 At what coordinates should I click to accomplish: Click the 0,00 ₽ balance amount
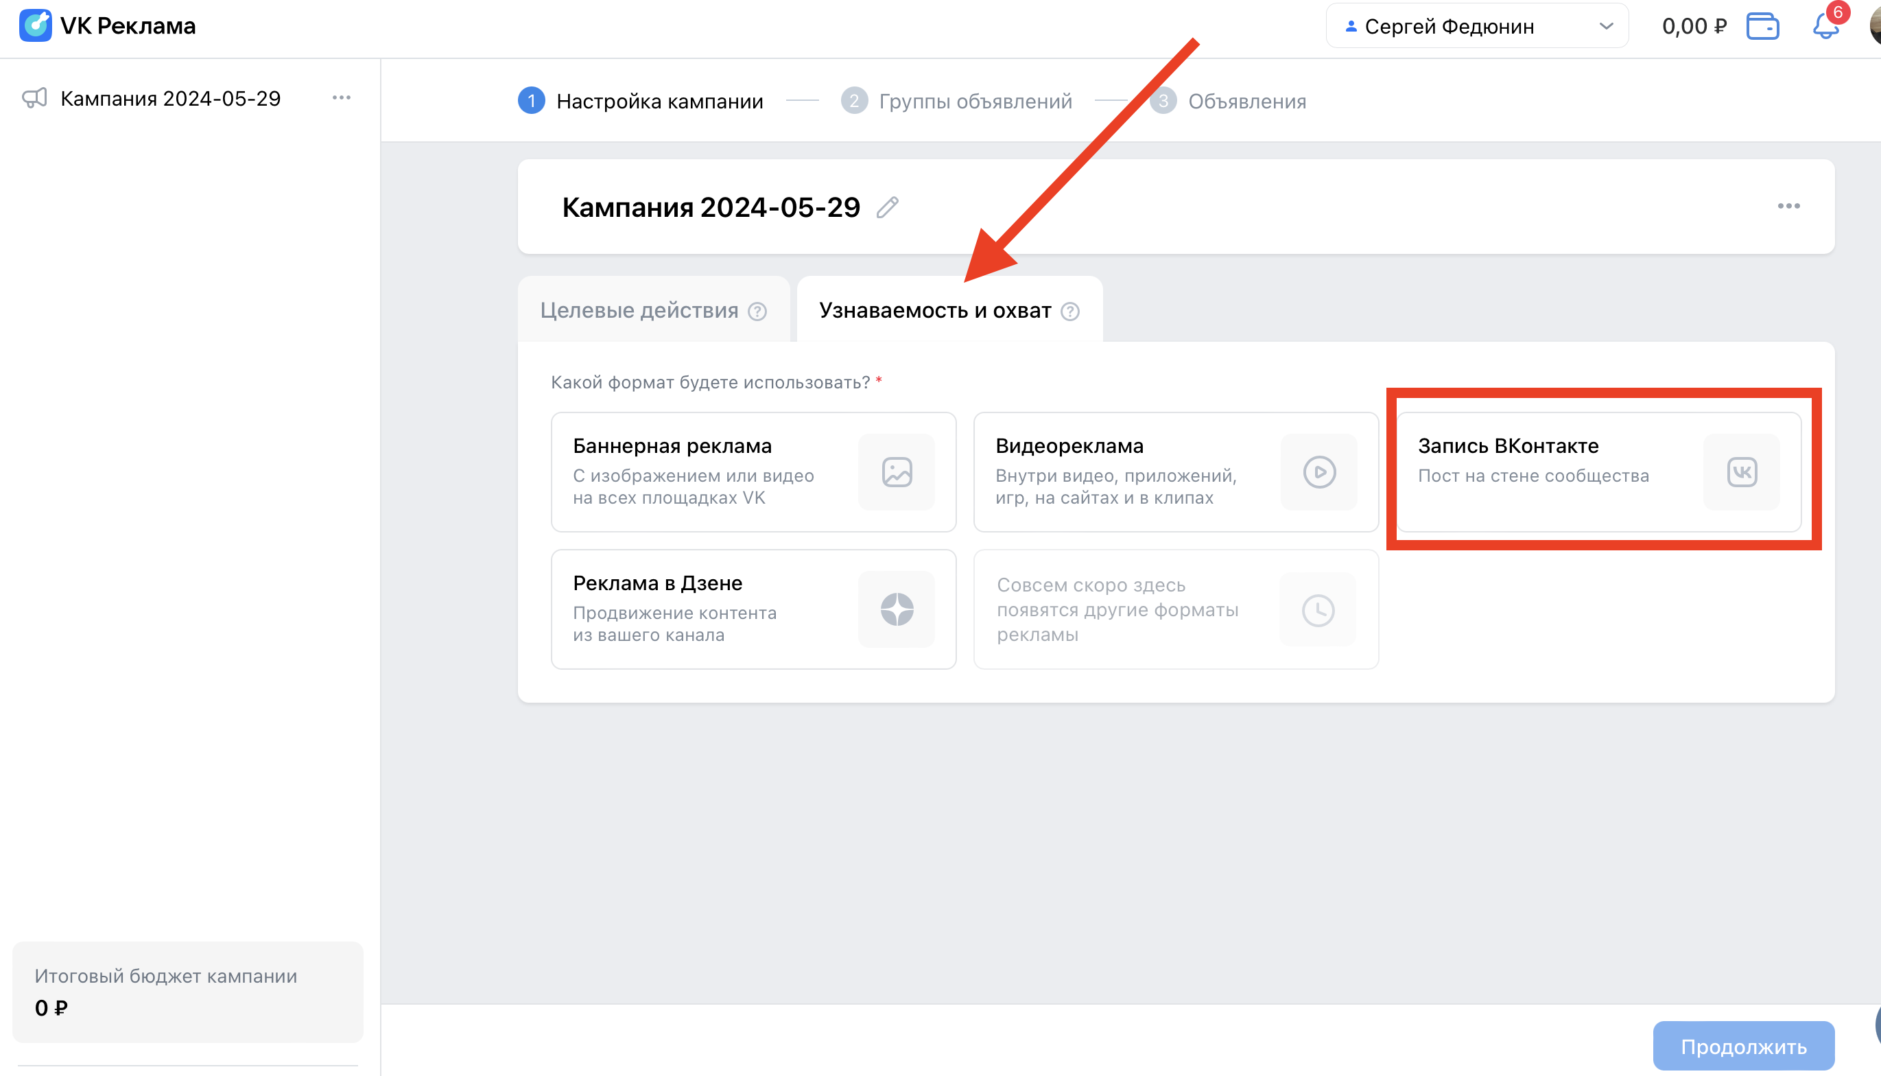1694,27
